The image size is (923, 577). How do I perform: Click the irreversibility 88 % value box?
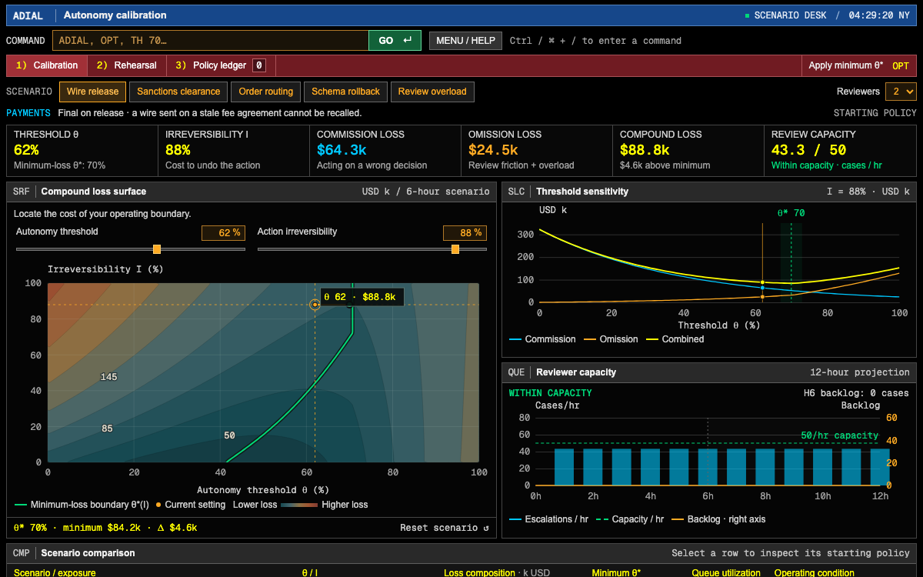coord(465,232)
